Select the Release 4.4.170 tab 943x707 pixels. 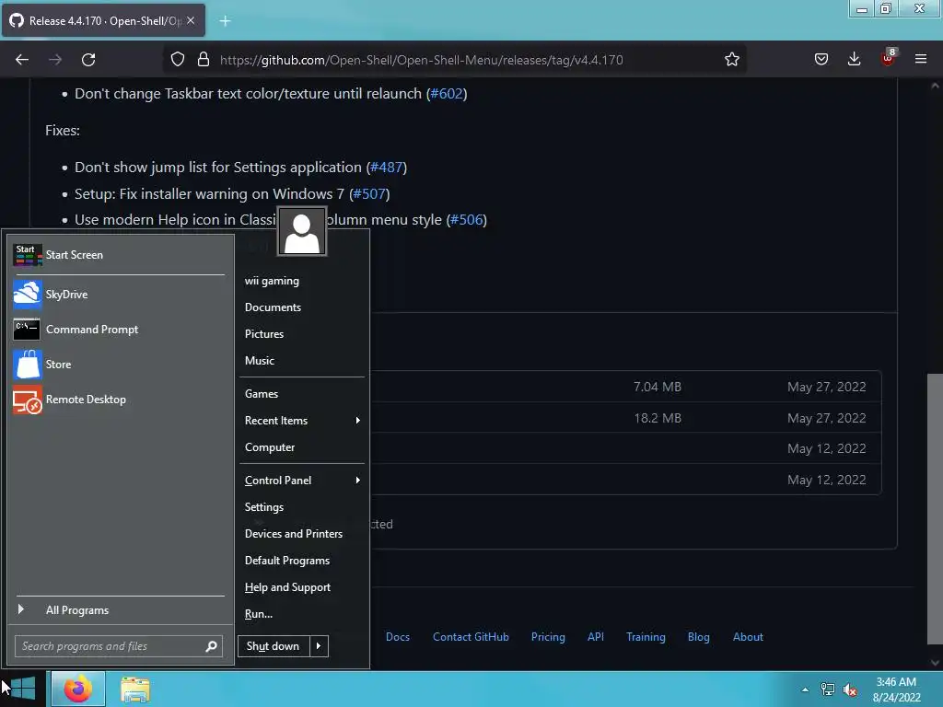[x=102, y=20]
